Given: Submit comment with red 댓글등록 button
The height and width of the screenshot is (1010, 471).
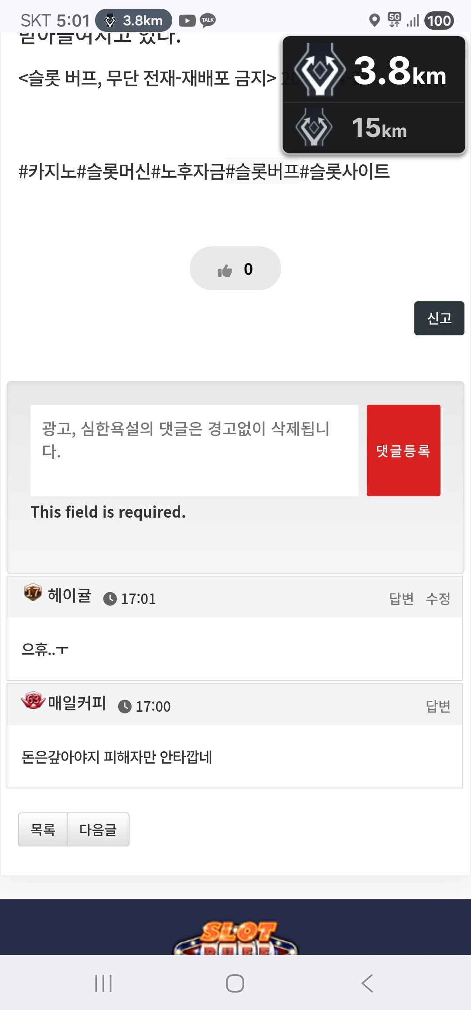Looking at the screenshot, I should point(403,450).
